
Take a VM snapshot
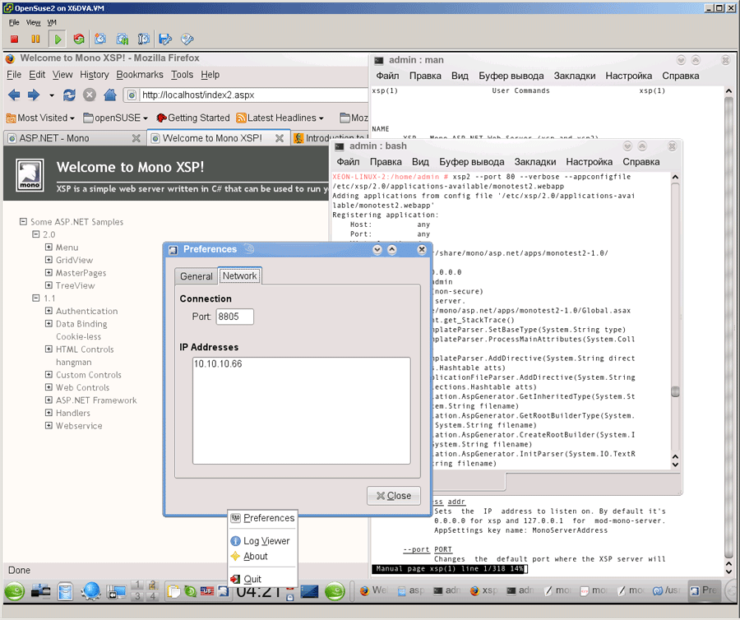(x=100, y=39)
